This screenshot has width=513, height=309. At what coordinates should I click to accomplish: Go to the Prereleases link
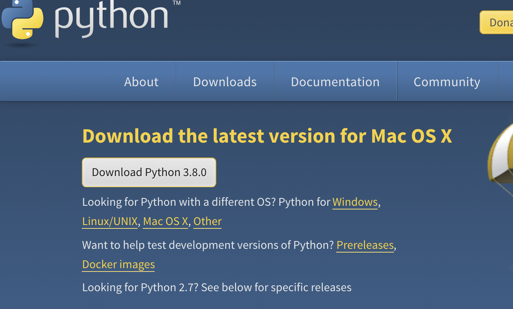click(365, 245)
